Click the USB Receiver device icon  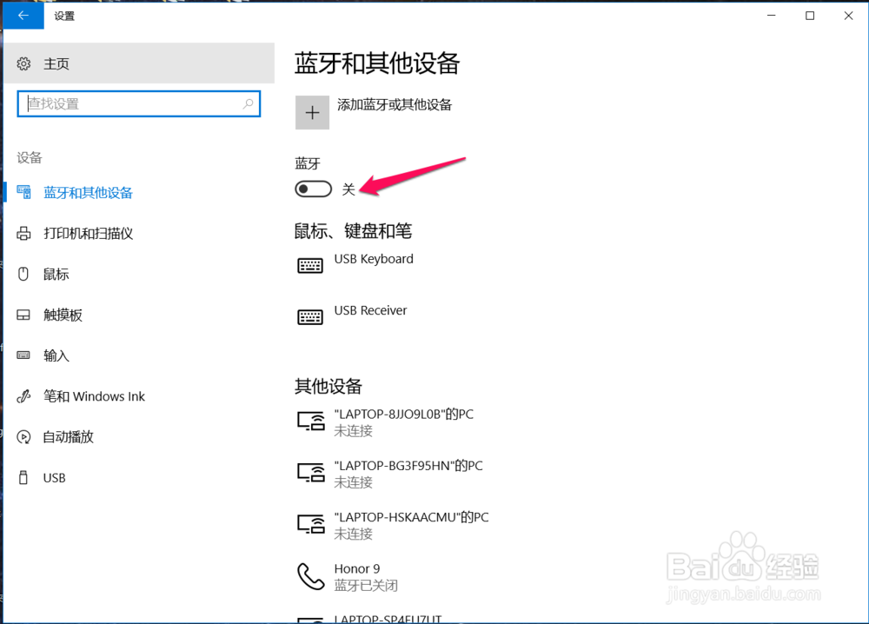coord(310,317)
